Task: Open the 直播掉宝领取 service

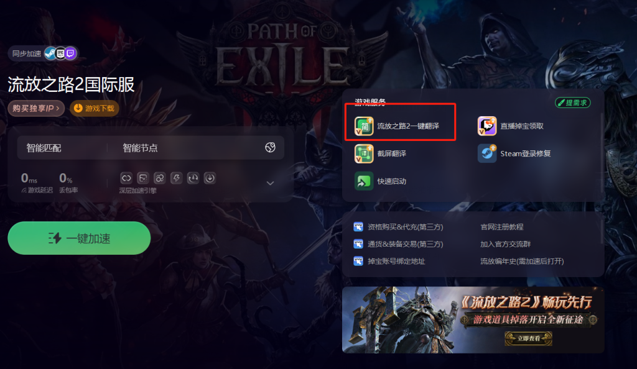Action: click(x=511, y=126)
